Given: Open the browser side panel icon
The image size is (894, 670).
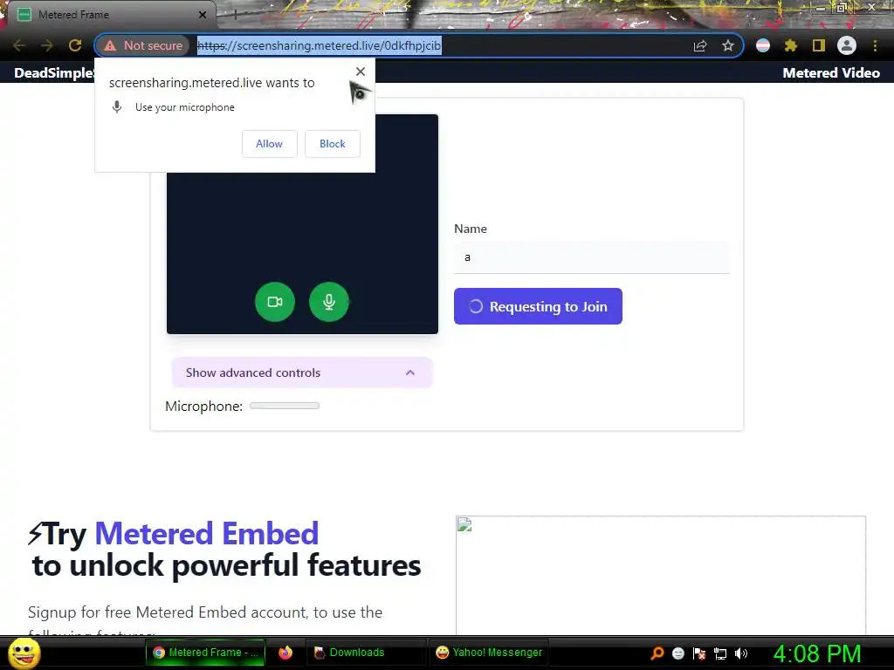Looking at the screenshot, I should click(x=819, y=45).
